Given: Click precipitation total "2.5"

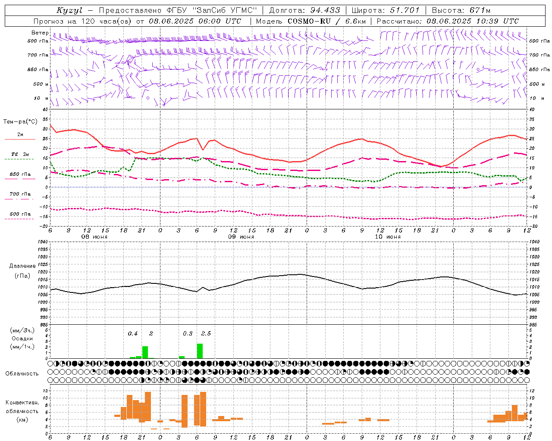Looking at the screenshot, I should coord(206,334).
